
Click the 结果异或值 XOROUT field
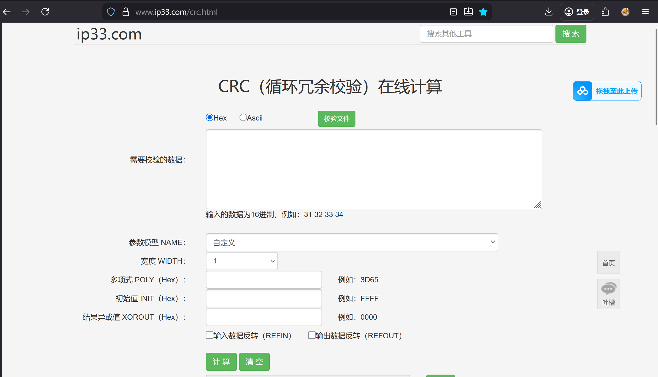[264, 317]
